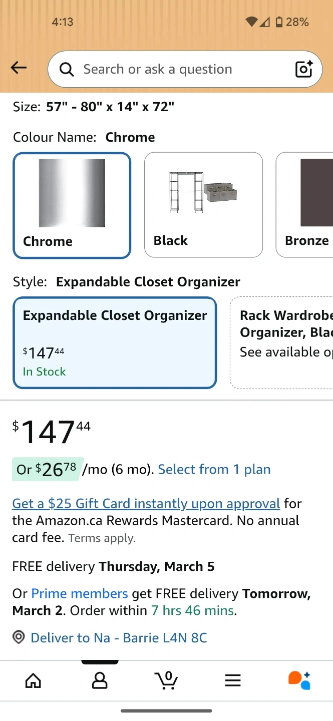Image resolution: width=333 pixels, height=721 pixels.
Task: Tap the search or ask input field
Action: pos(175,69)
